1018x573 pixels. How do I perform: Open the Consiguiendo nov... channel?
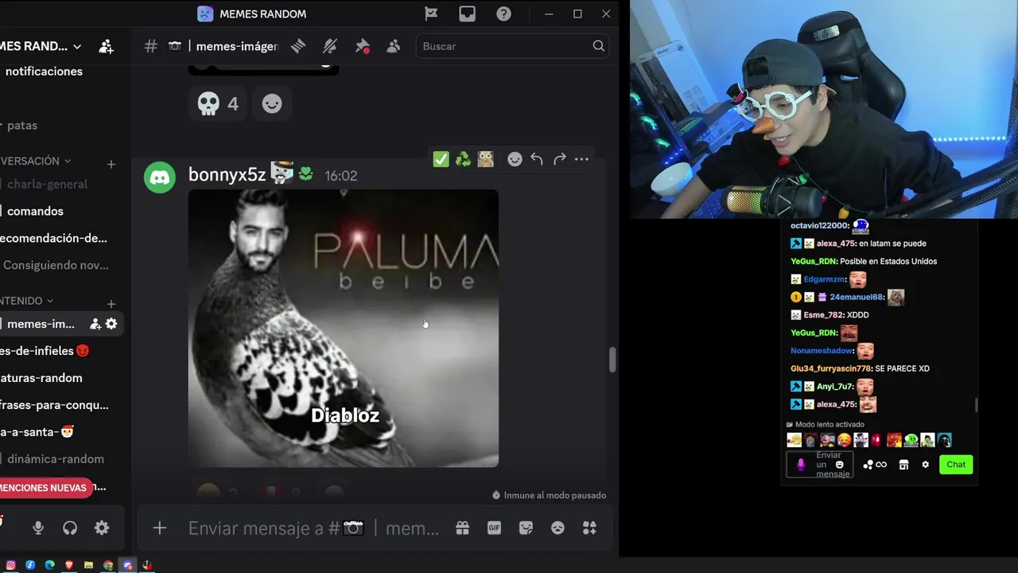coord(56,265)
